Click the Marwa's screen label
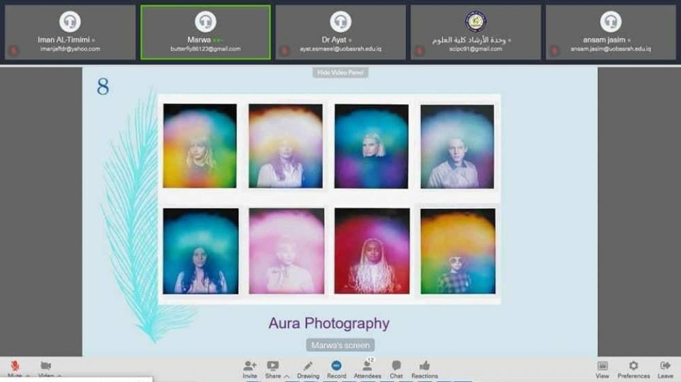 (x=340, y=345)
